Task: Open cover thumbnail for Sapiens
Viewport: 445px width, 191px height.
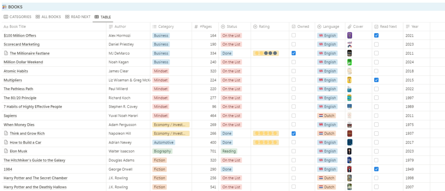Action: pos(350,116)
